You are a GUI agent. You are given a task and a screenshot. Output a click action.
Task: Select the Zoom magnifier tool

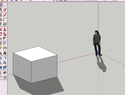click(x=1, y=63)
